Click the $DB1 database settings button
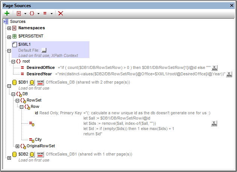This screenshot has width=237, height=172. pos(32,82)
